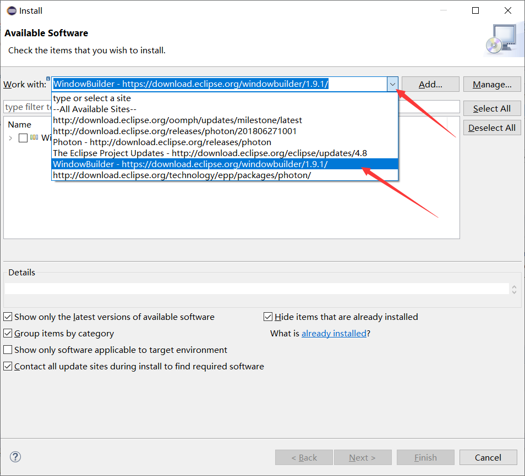Open the already installed link
The width and height of the screenshot is (525, 476).
(x=333, y=333)
